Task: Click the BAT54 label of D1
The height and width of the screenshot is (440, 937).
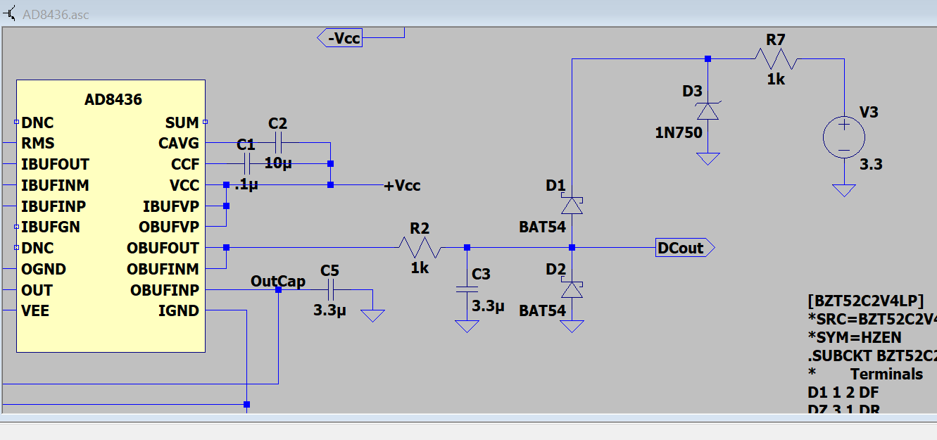Action: pos(542,227)
